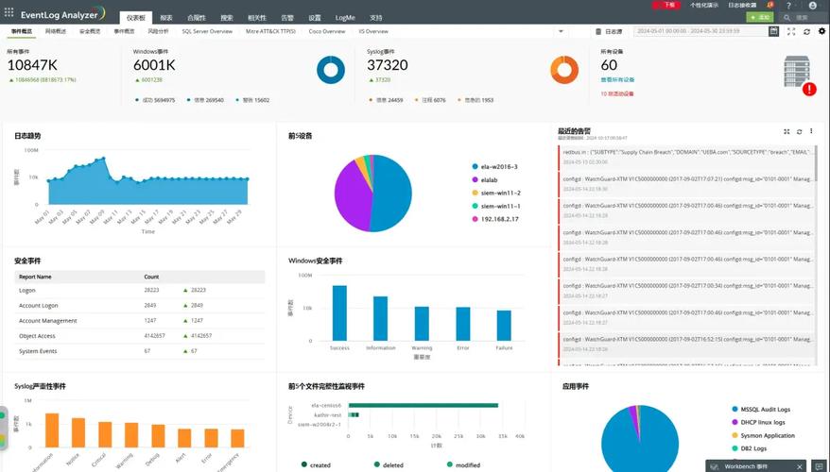830x472 pixels.
Task: Click the ela-w2016-3 legend color dot
Action: pyautogui.click(x=475, y=166)
